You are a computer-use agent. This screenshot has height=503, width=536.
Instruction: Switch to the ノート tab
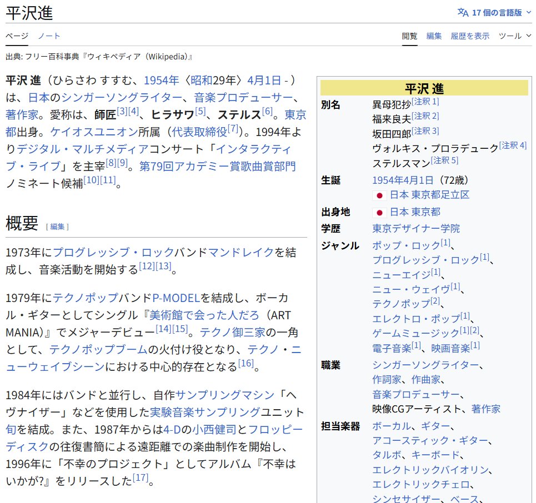(x=49, y=36)
